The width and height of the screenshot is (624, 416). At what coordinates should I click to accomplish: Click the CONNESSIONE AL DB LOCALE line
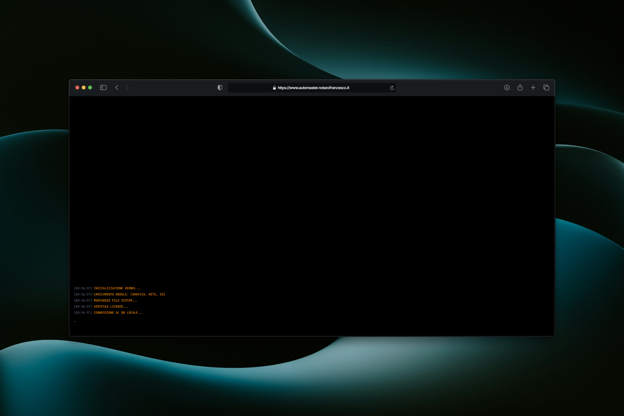[x=118, y=313]
